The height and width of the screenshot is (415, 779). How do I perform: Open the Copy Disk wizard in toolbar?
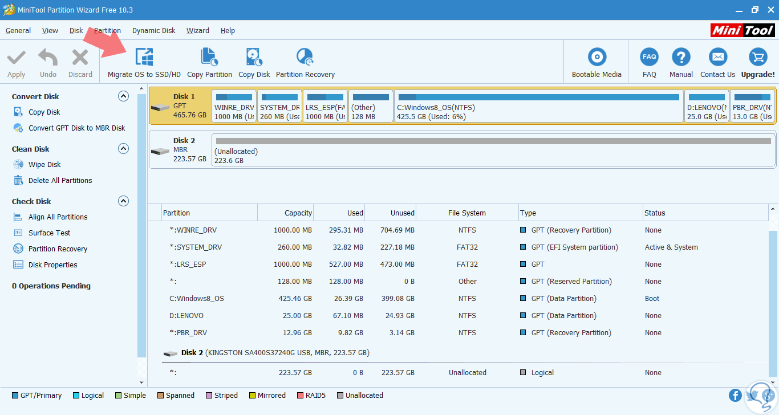click(x=254, y=58)
